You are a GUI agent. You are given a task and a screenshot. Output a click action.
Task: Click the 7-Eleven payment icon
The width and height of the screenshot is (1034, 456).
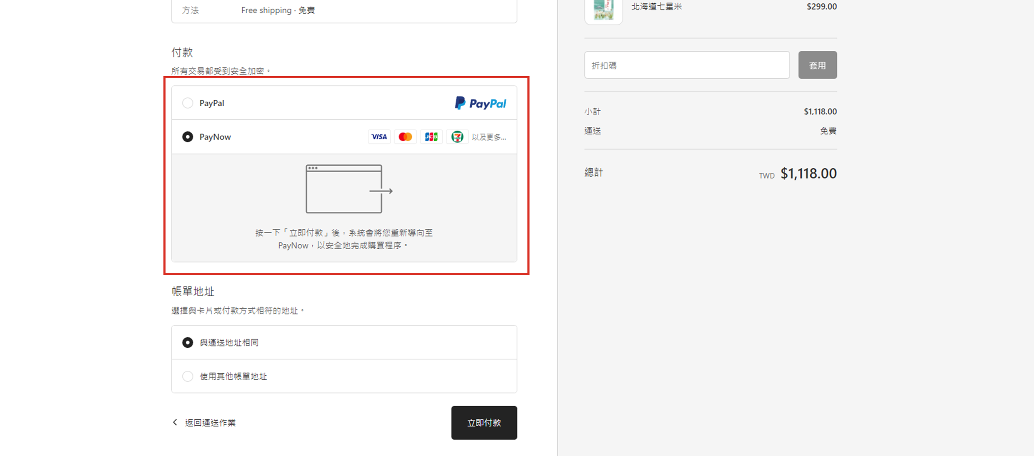(457, 137)
